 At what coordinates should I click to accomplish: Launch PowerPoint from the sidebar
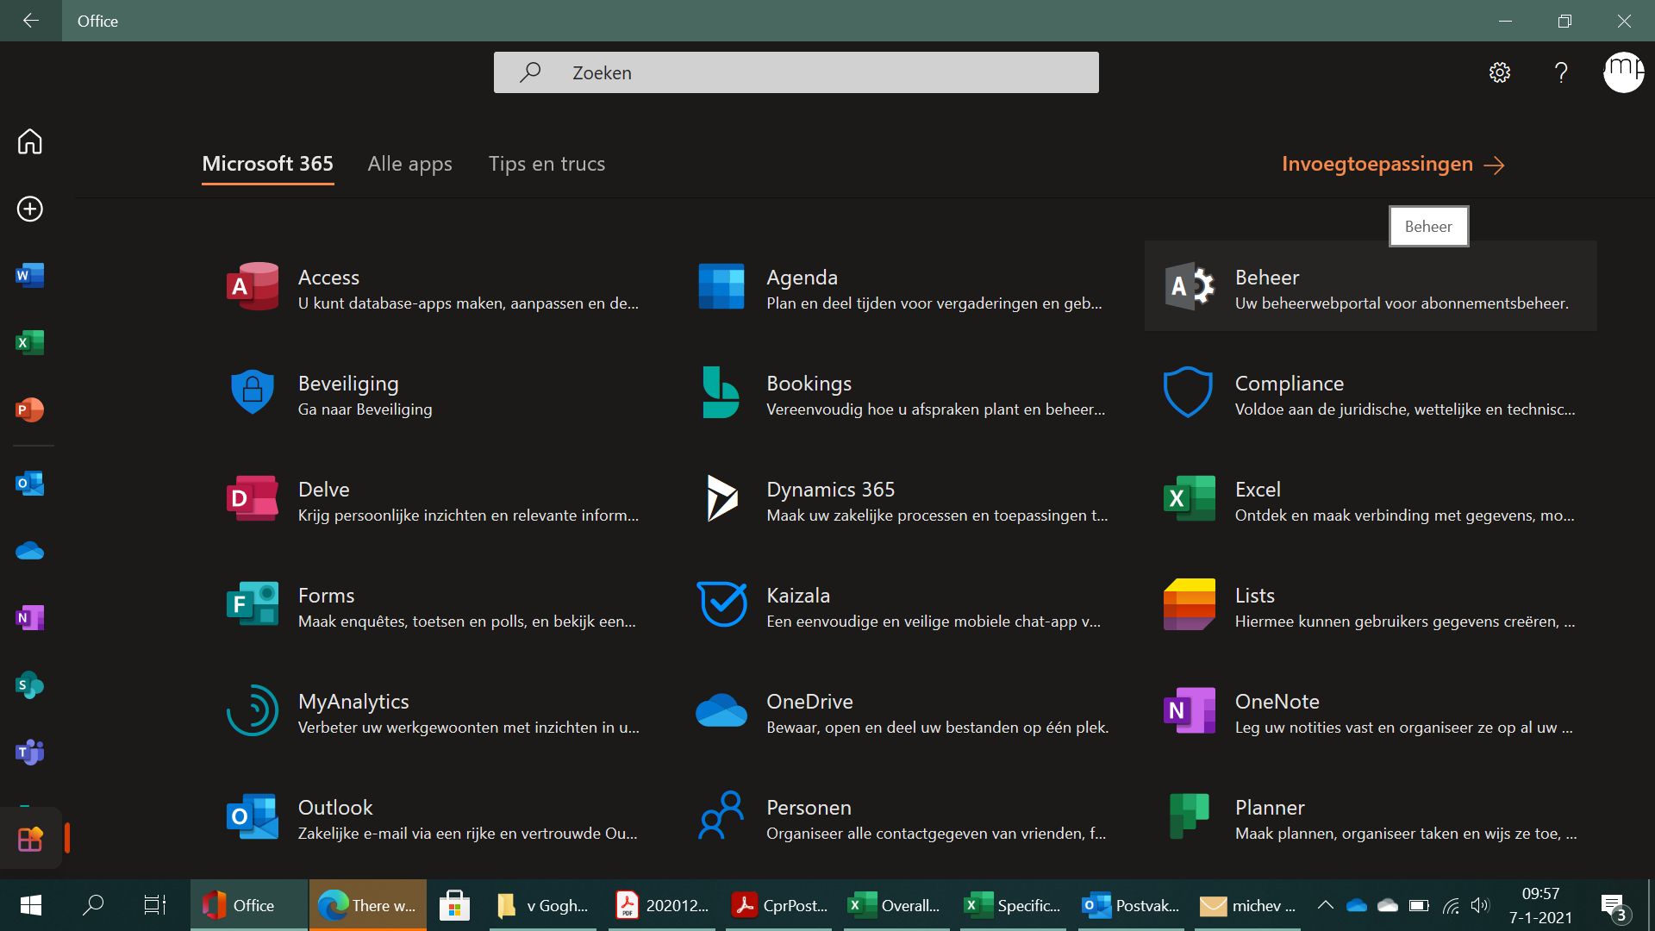(x=30, y=409)
